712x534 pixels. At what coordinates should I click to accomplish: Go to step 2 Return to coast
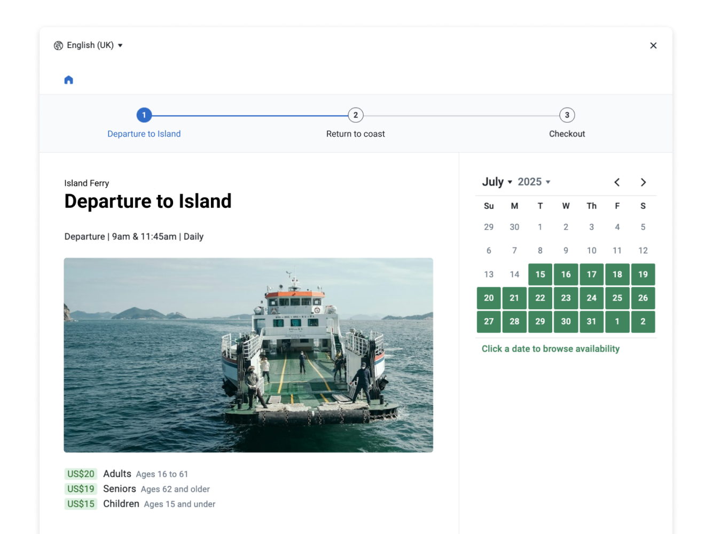click(355, 115)
